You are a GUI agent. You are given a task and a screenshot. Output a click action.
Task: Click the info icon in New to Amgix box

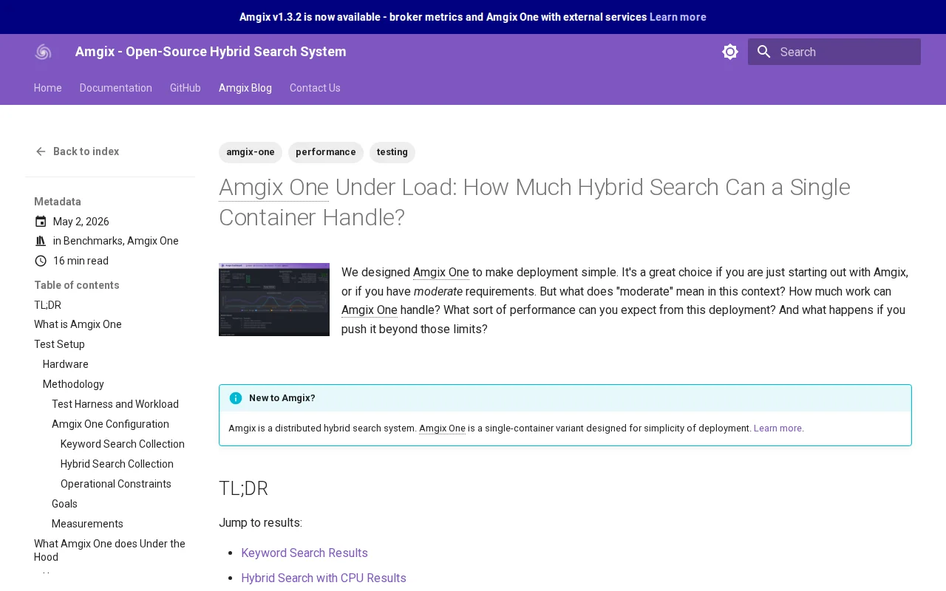[x=236, y=398]
